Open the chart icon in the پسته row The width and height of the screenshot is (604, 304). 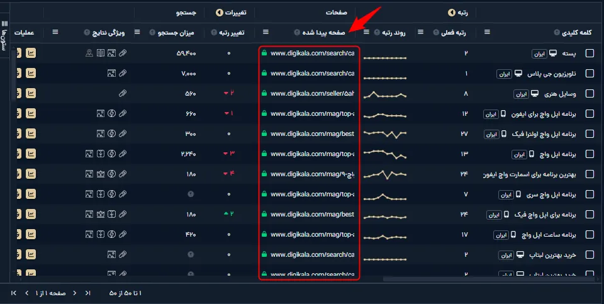click(31, 53)
